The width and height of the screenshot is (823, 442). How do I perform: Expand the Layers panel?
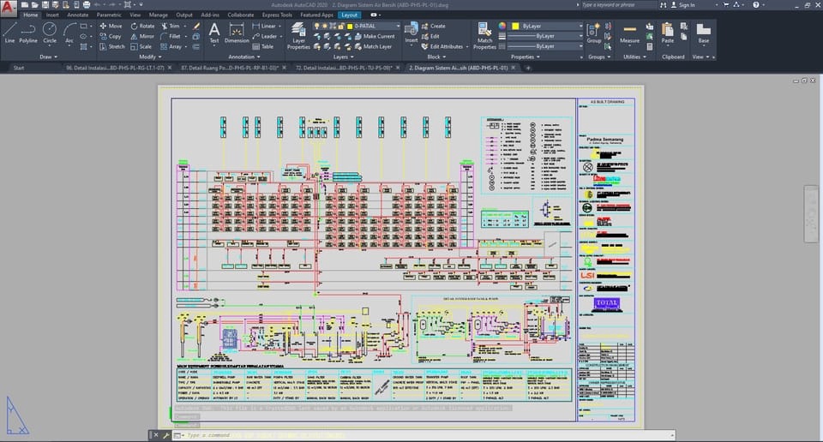343,57
